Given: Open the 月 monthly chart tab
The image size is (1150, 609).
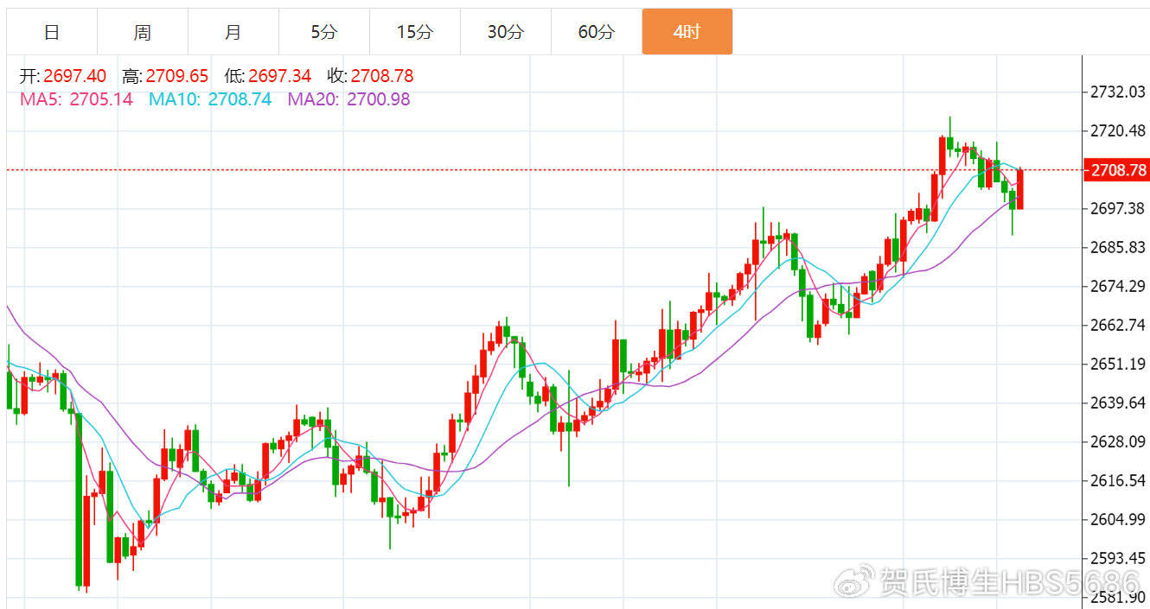Looking at the screenshot, I should (x=233, y=32).
